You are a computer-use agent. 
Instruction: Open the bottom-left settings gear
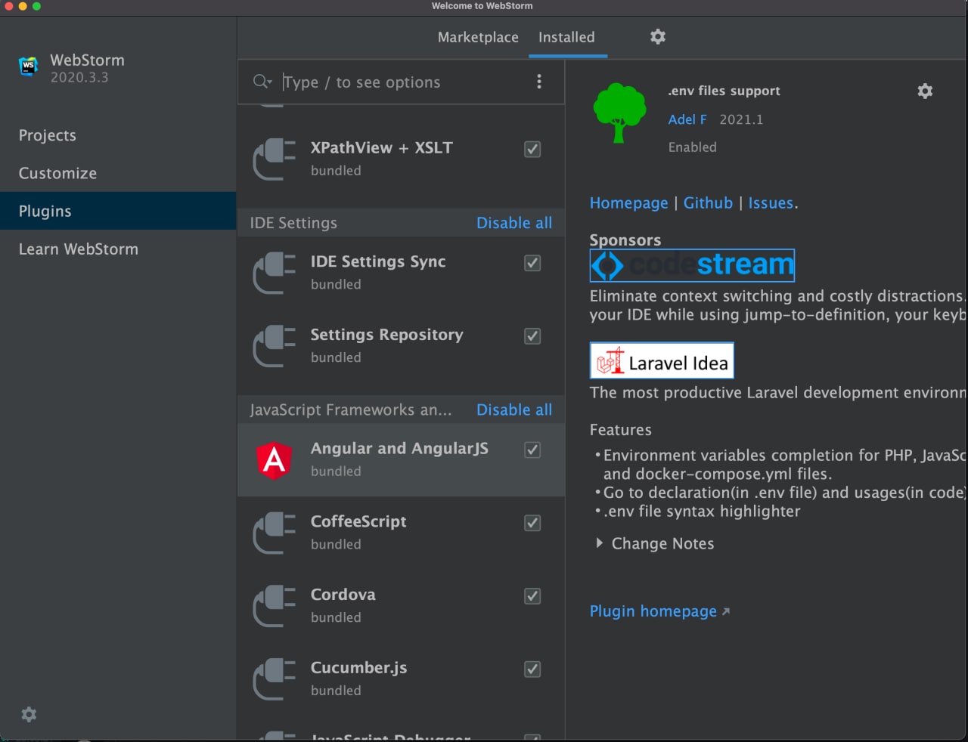pos(29,714)
